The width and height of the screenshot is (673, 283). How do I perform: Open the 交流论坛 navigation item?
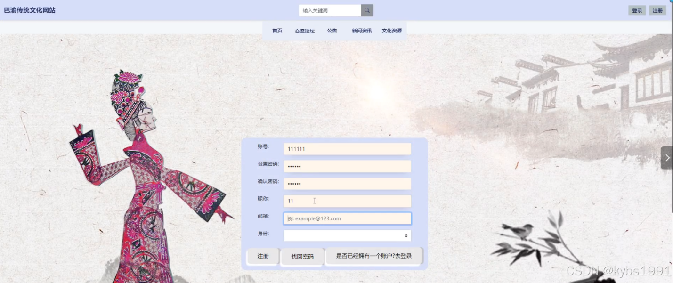(x=305, y=31)
